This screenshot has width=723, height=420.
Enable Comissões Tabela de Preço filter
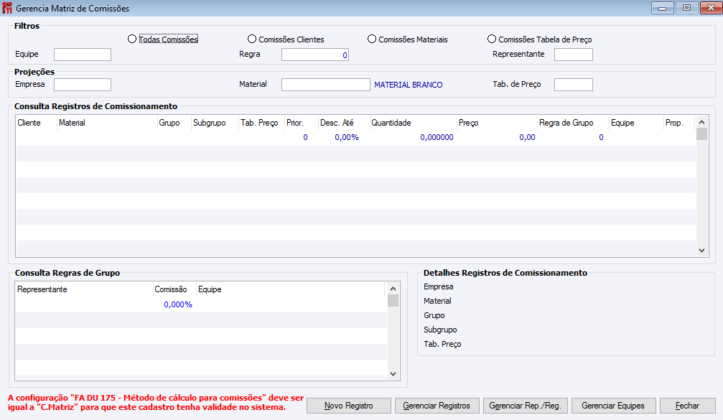point(492,39)
